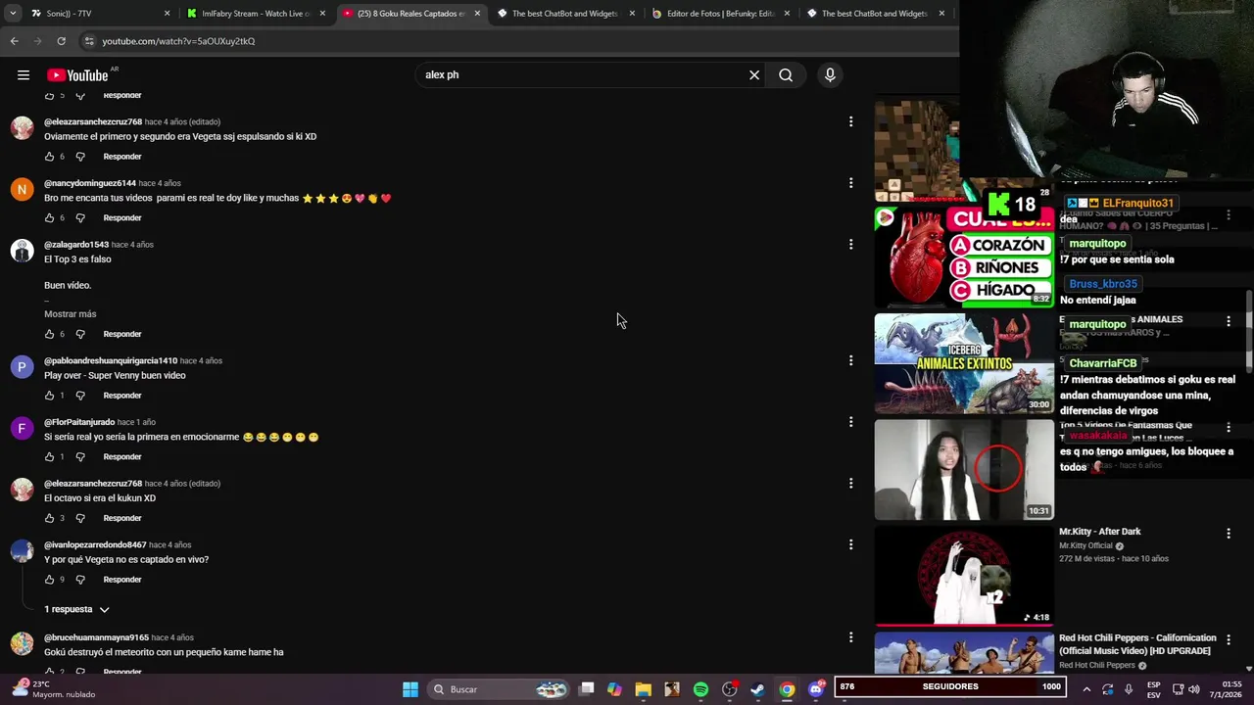The height and width of the screenshot is (705, 1254).
Task: Like the comment by @pabloandreshuanquirigarcia1410
Action: [49, 396]
